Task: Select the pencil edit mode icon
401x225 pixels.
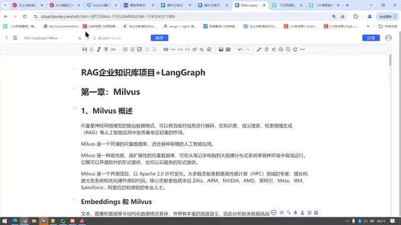Action: pyautogui.click(x=259, y=49)
